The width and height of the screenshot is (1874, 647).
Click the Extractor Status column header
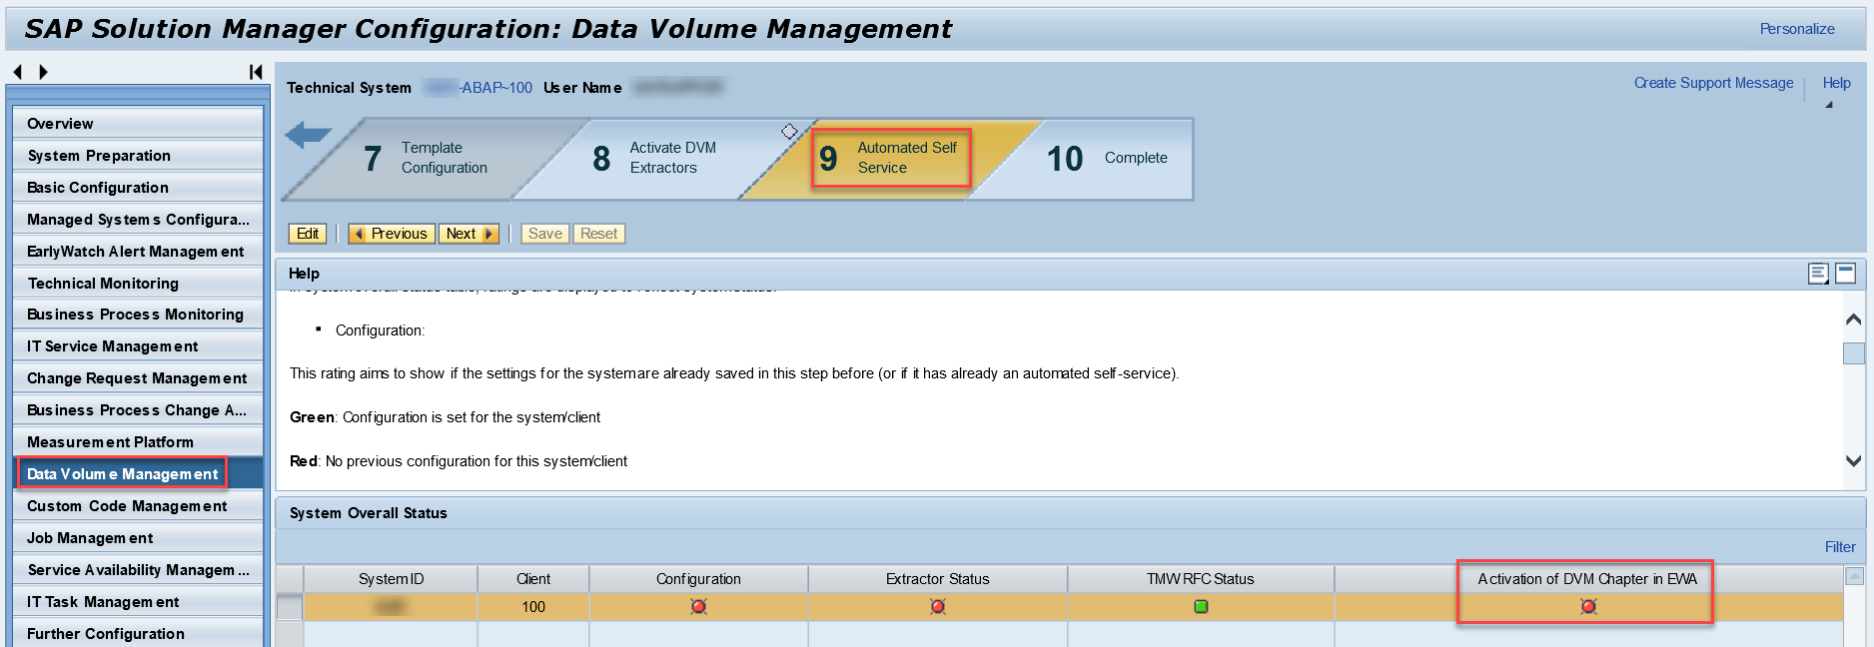pos(937,579)
